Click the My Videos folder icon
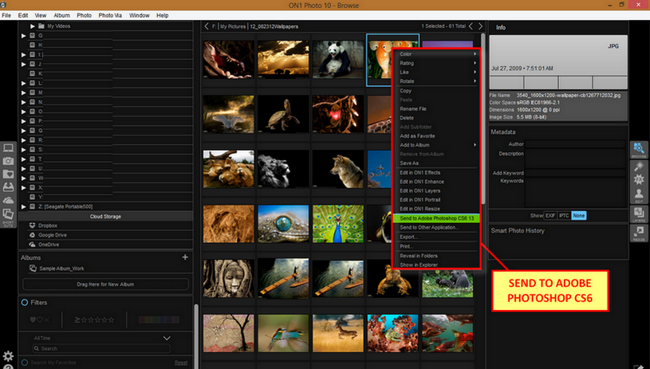 pos(41,26)
